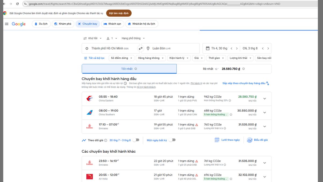Show emissions info for China Southern flight
323x182 pixels.
click(x=231, y=115)
